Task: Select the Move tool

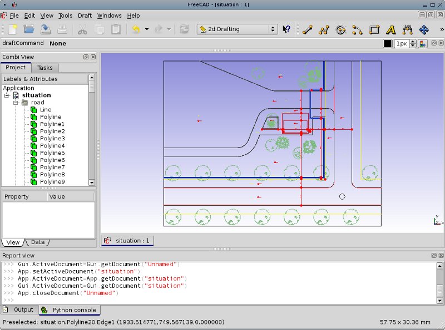Action: pos(424,31)
